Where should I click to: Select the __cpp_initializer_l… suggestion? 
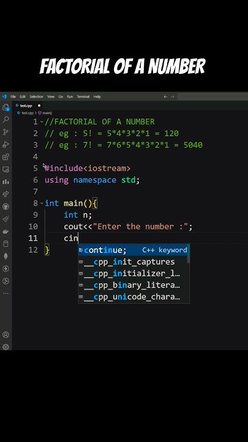point(132,274)
